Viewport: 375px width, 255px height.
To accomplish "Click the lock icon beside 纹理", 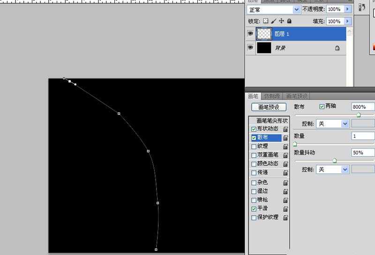I will (285, 146).
